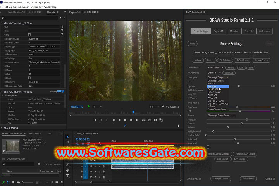Play the Program monitor sequence
This screenshot has width=279, height=186.
coord(125,120)
